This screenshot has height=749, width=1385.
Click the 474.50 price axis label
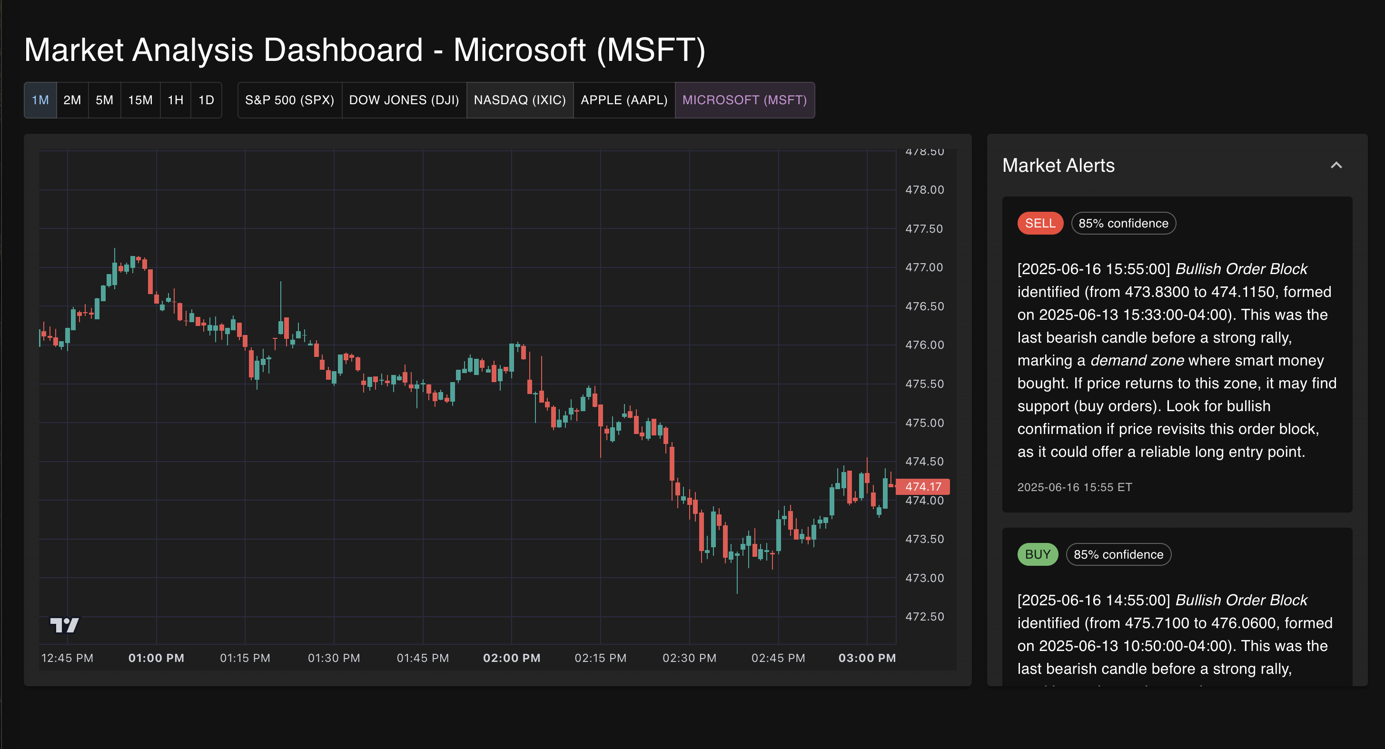point(924,461)
